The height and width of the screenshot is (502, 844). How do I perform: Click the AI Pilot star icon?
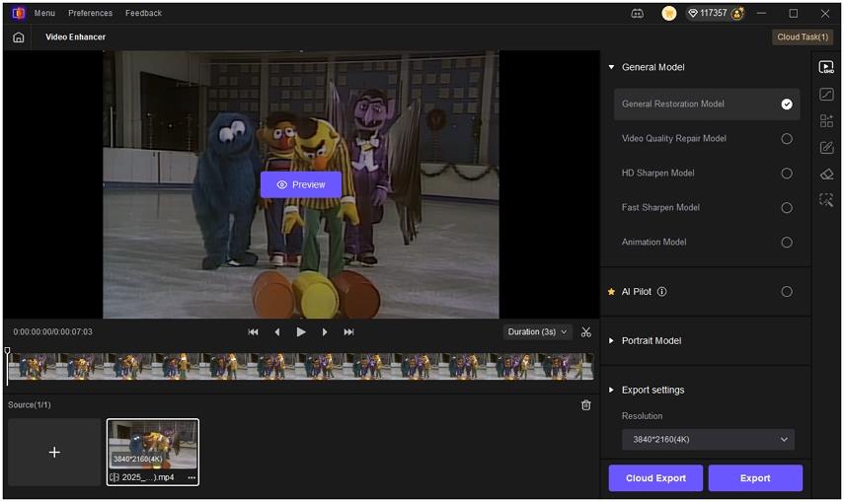[611, 292]
